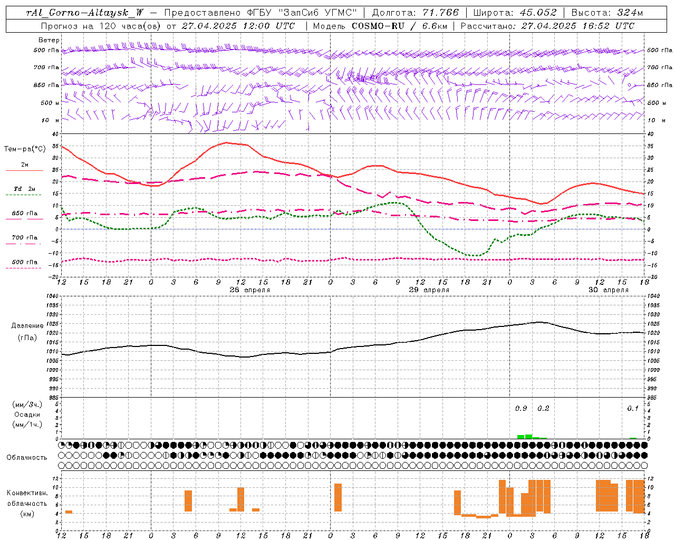This screenshot has height=540, width=675.
Task: Click the Td 2м dew point legend entry
Action: pos(25,189)
